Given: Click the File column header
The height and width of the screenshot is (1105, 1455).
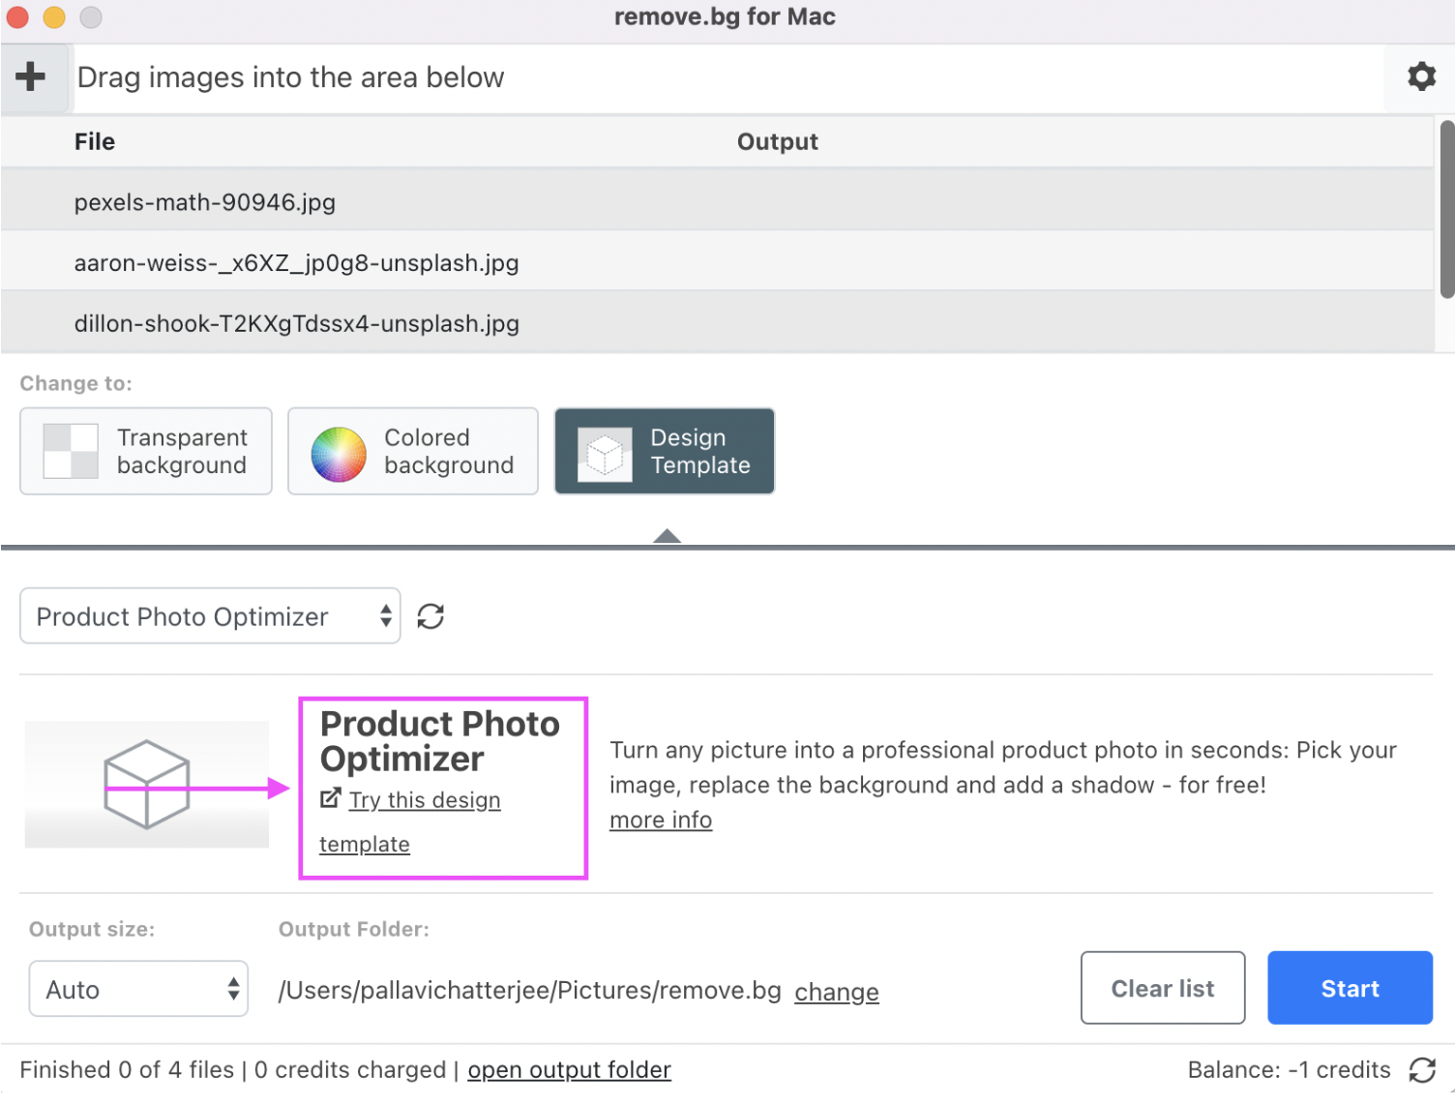Looking at the screenshot, I should (95, 141).
